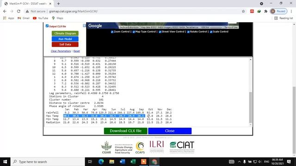
Task: Click the ENG language indicator
Action: [x=266, y=162]
